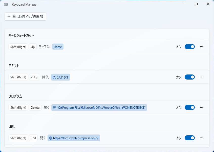
Task: Click the End key chip
Action: point(33,138)
